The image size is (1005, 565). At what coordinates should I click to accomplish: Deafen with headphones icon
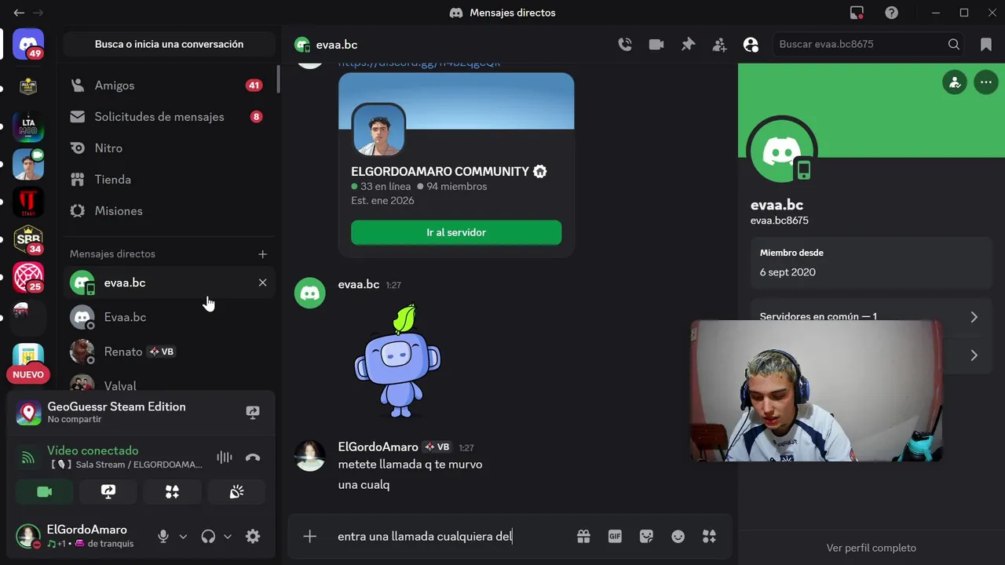pos(208,537)
